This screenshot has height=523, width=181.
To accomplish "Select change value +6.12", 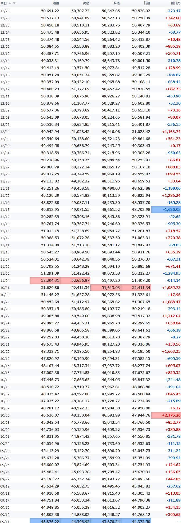I will (175, 408).
